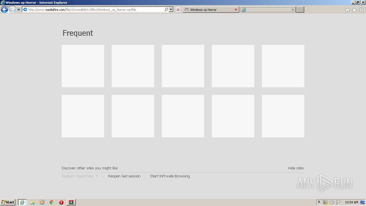Screen dimensions: 366x206
Task: Switch to the Windows xp Horror tab
Action: click(x=211, y=9)
